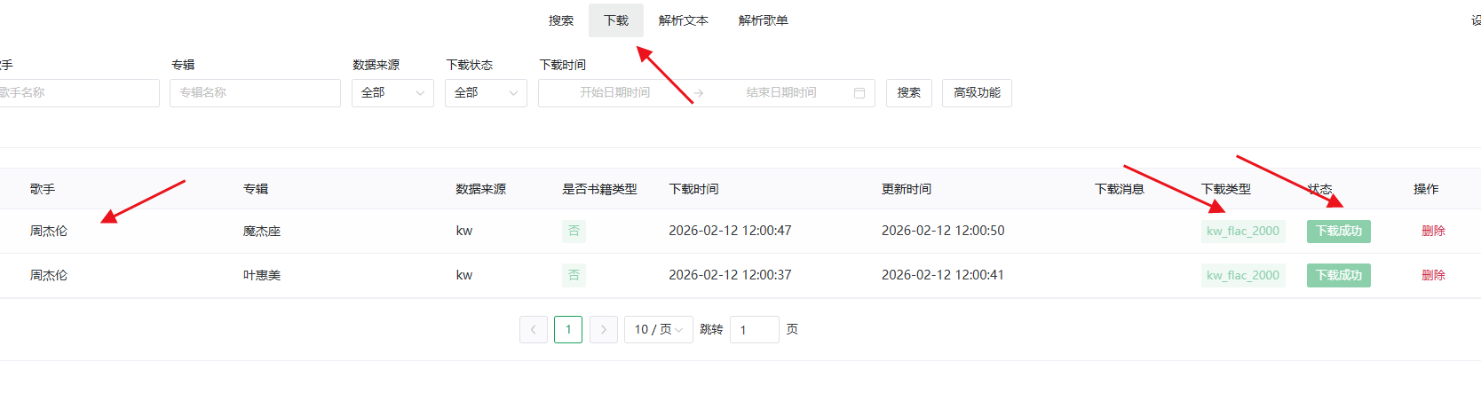Click the 歌手名称 input field

pyautogui.click(x=78, y=93)
